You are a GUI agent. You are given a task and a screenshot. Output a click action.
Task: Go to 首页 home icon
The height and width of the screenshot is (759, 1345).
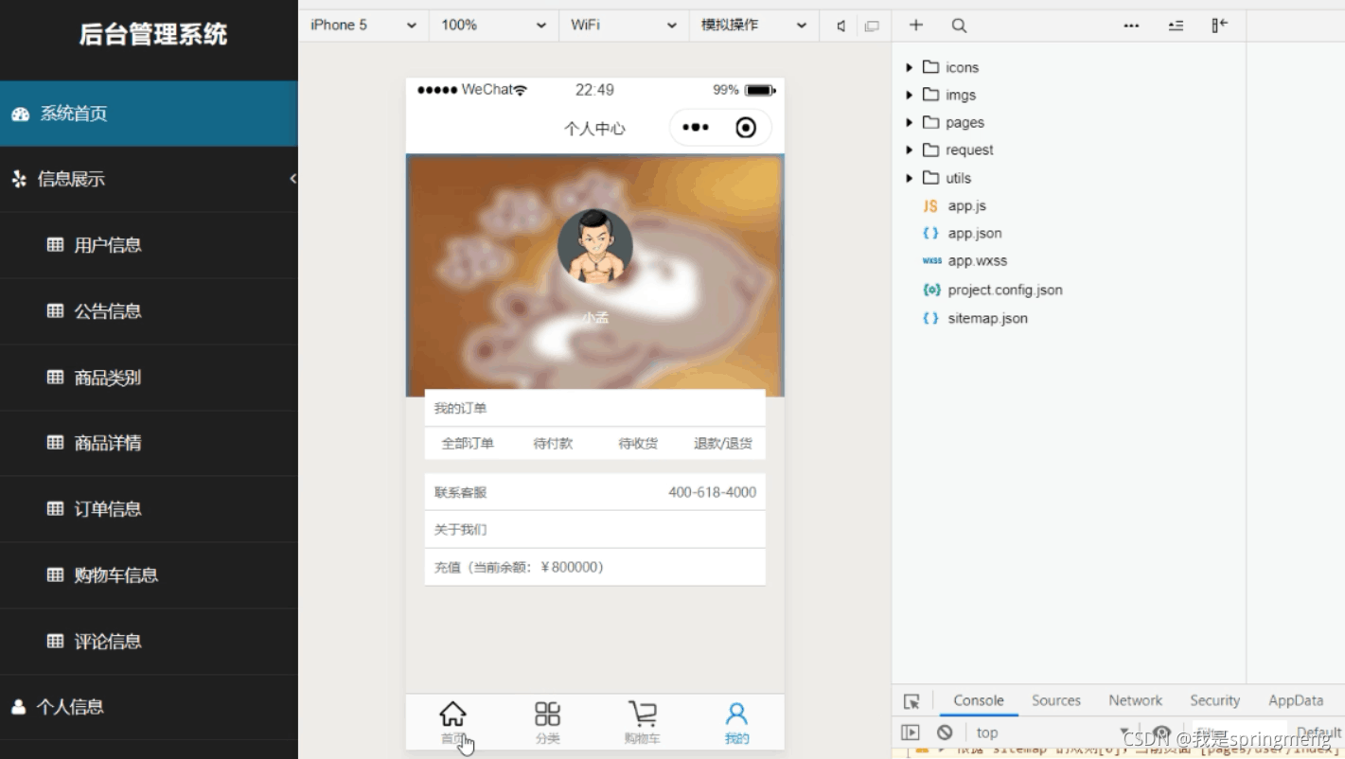pos(453,714)
